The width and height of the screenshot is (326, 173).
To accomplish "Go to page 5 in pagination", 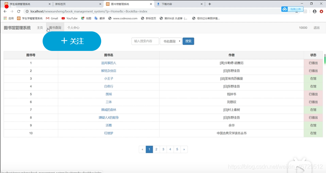I will click(177, 149).
